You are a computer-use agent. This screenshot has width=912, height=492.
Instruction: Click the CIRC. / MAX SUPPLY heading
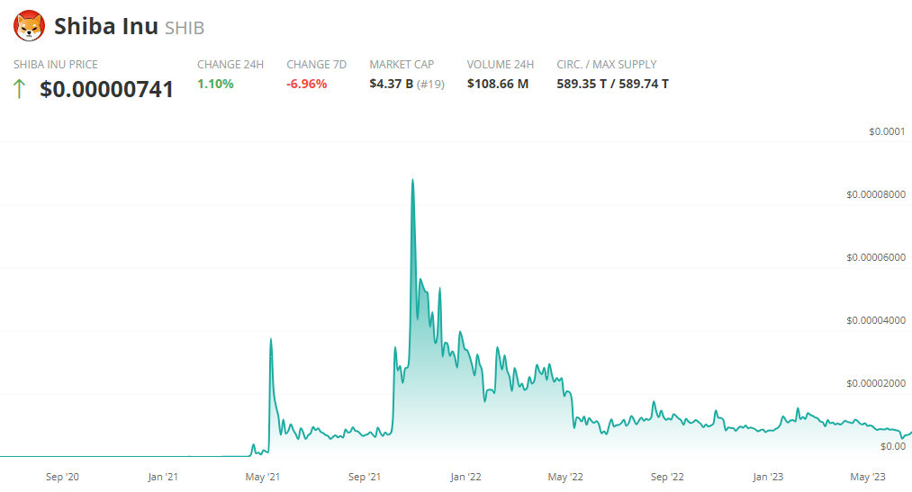tap(607, 65)
